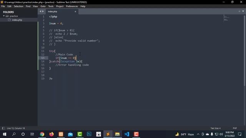Open Windows Search from taskbar

tap(14, 134)
